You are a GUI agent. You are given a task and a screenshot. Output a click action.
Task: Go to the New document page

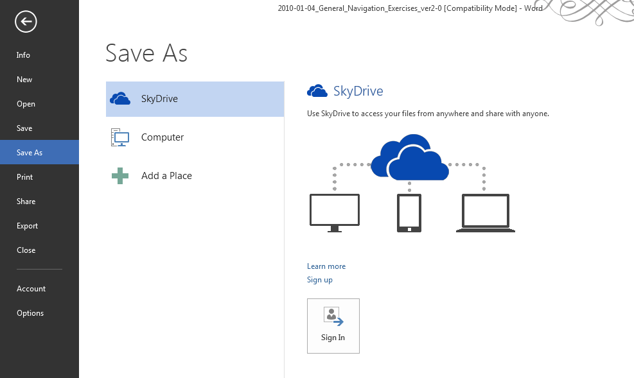[40, 80]
